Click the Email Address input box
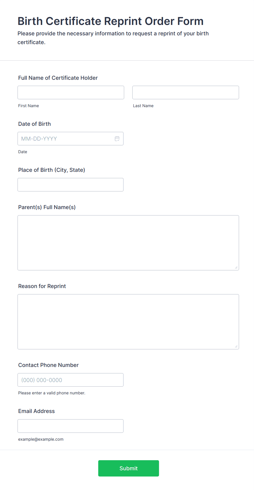This screenshot has width=254, height=490. pyautogui.click(x=70, y=426)
